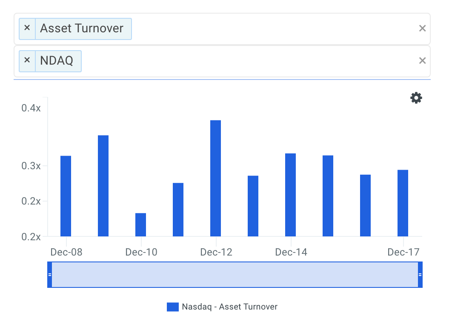
Task: Click the blue legend square for Nasdaq series
Action: [172, 307]
